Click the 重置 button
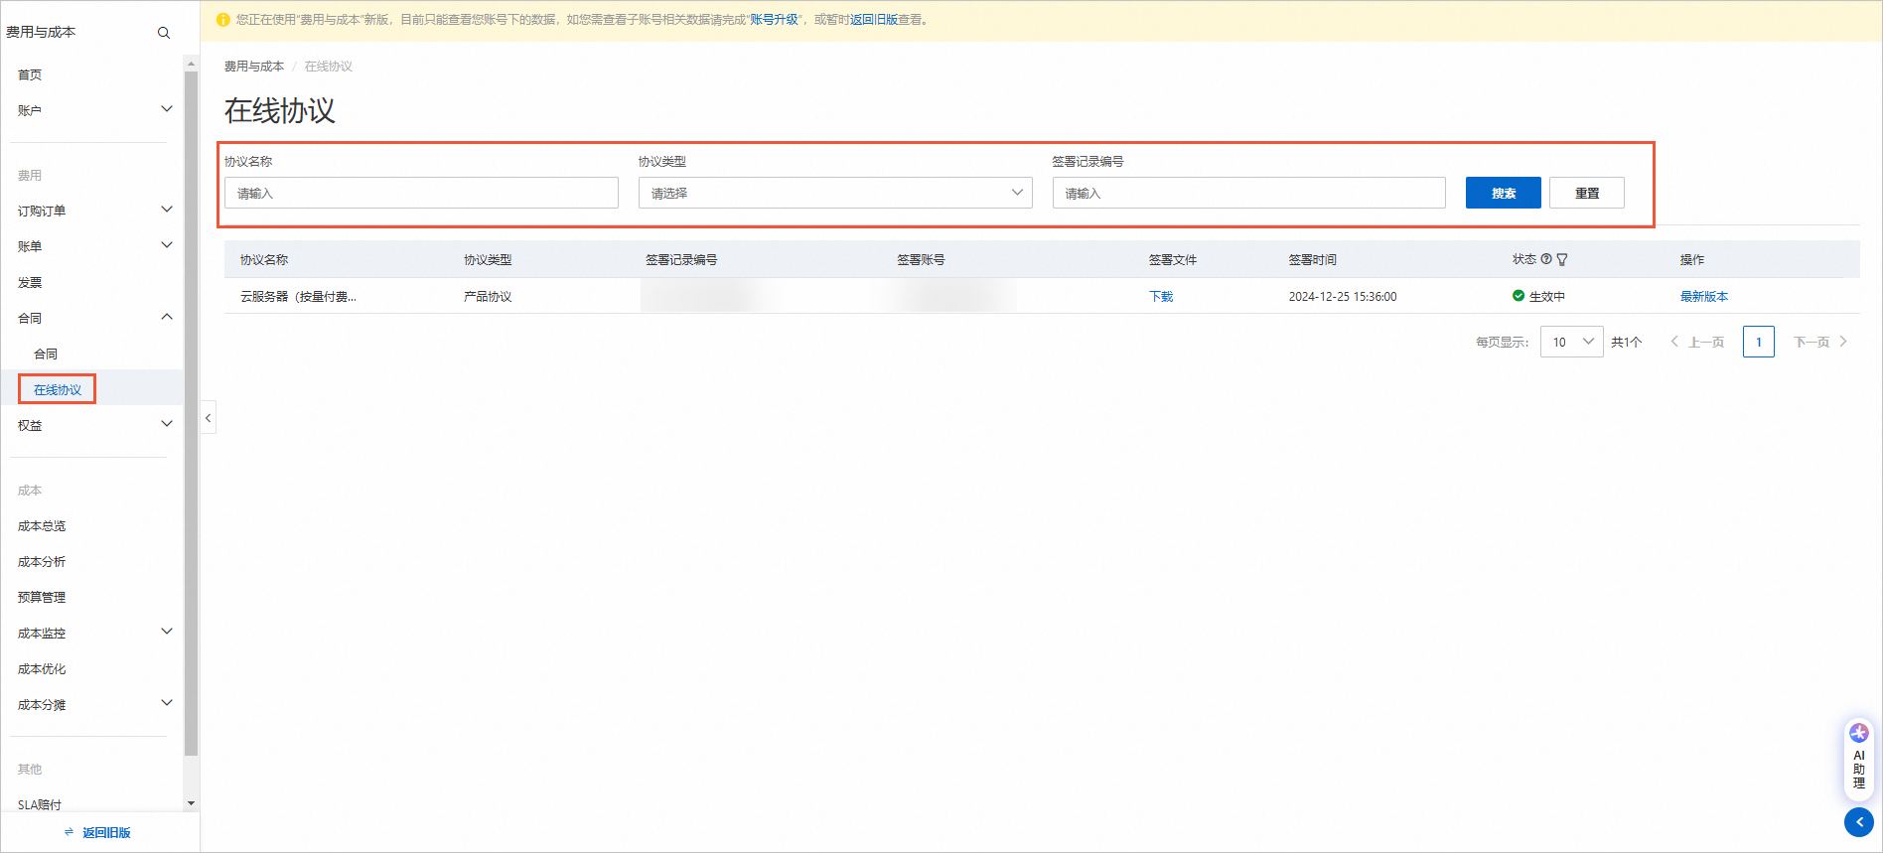 pos(1587,193)
